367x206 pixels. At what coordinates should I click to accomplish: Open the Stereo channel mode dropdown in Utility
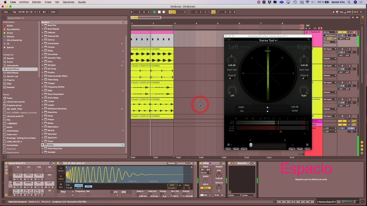coord(206,173)
